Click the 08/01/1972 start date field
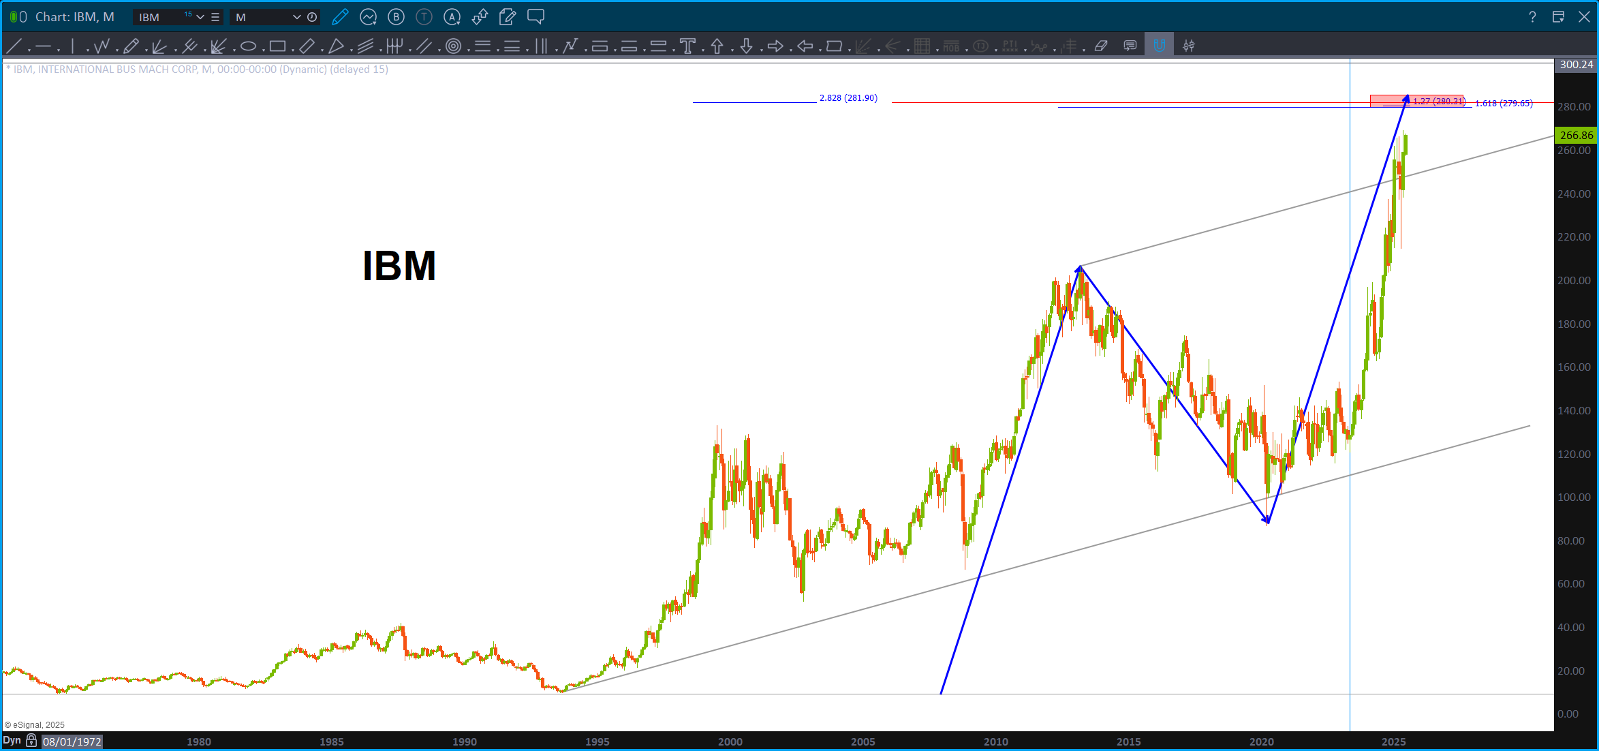 point(72,741)
